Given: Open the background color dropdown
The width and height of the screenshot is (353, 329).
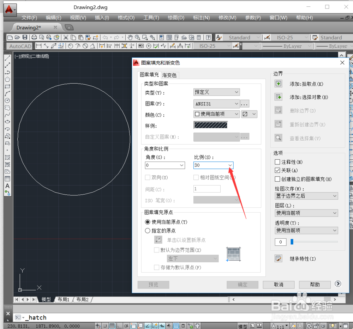Looking at the screenshot, I should [x=249, y=114].
